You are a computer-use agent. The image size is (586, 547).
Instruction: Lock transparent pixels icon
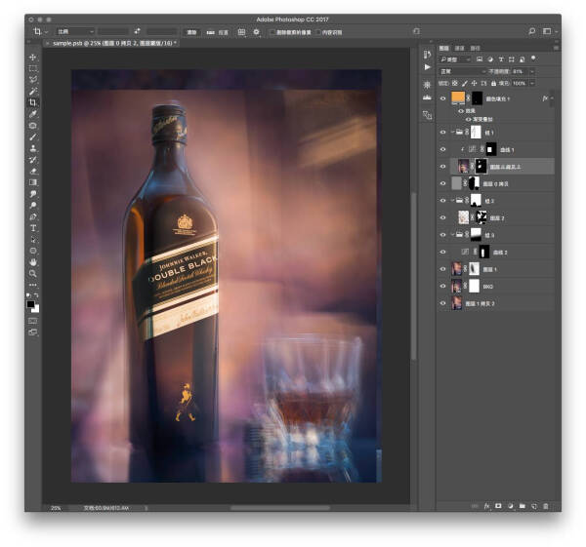455,83
